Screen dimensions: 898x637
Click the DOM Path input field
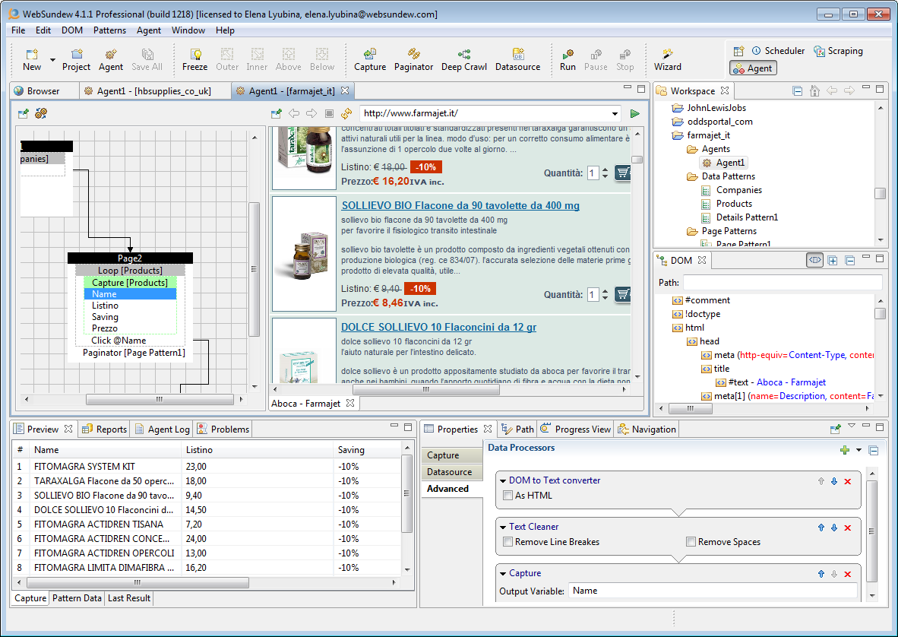click(783, 283)
